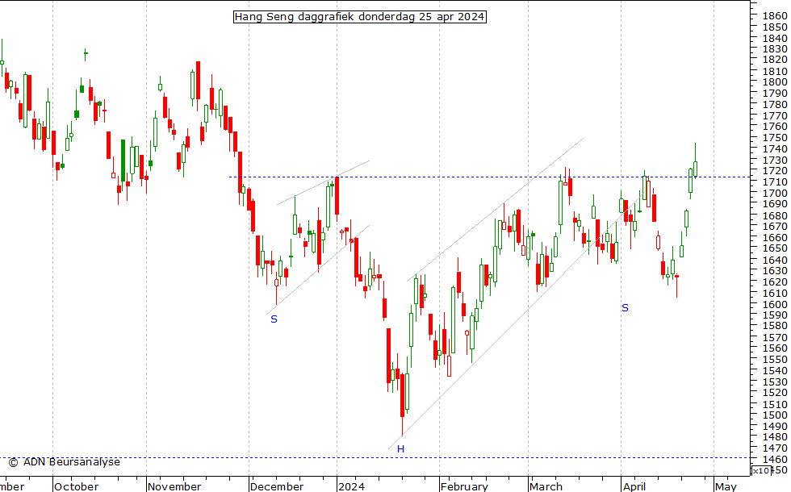Select the 1710 price axis label
Image resolution: width=791 pixels, height=492 pixels.
click(775, 182)
